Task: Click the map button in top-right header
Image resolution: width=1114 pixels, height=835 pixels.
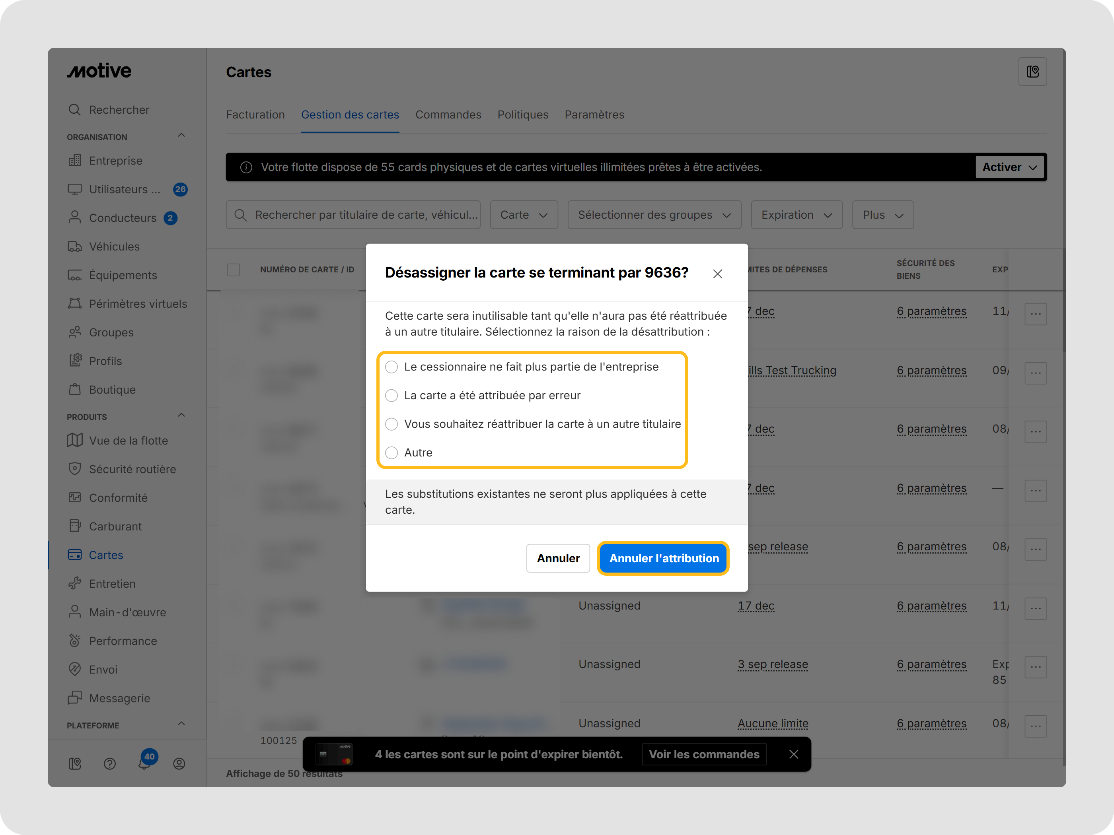Action: tap(1032, 72)
